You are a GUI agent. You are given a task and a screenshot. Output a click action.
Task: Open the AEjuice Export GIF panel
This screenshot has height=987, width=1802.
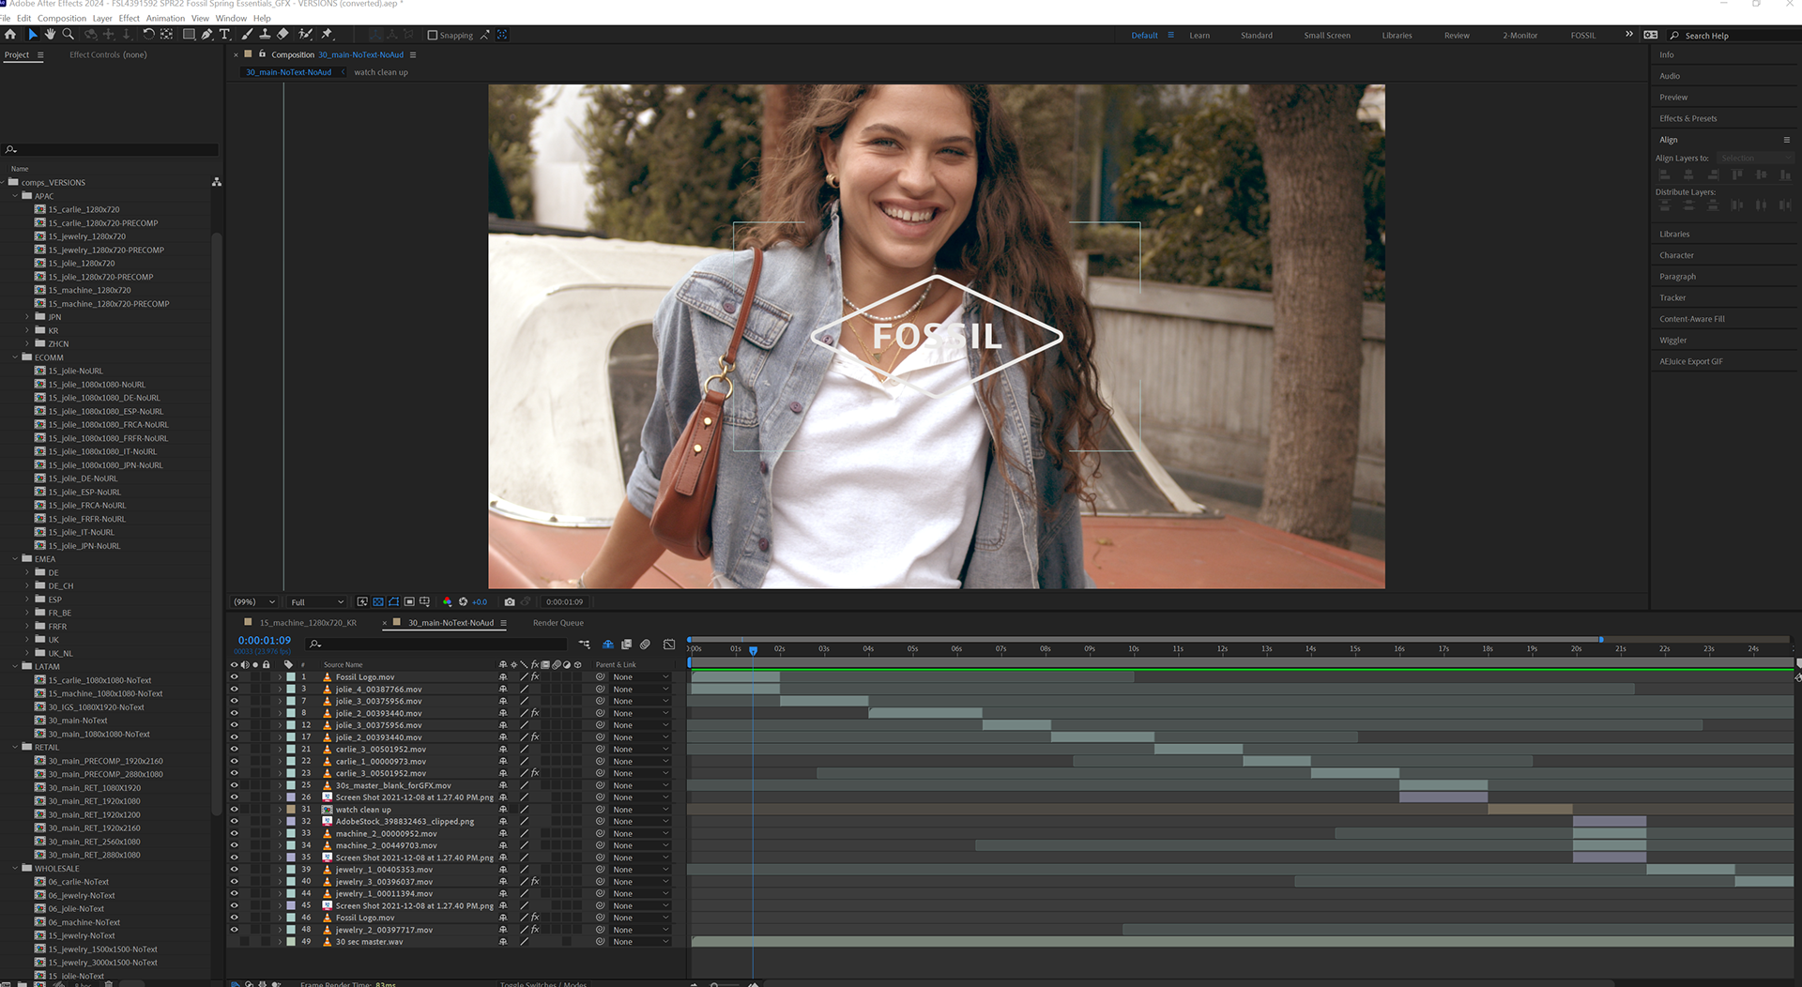point(1691,361)
